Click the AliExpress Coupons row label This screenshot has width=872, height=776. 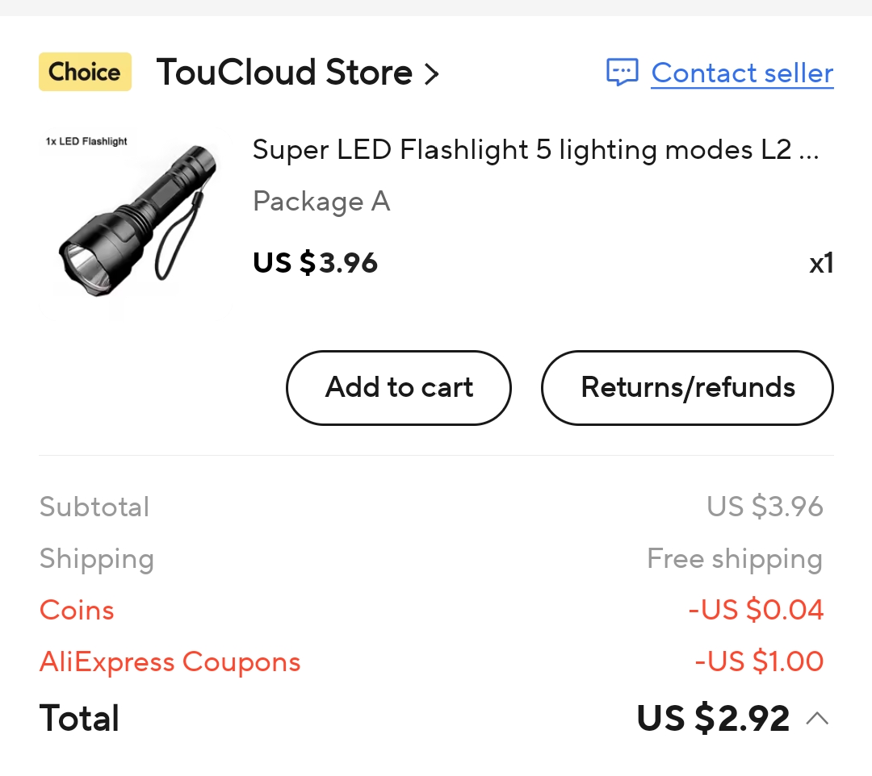pos(170,662)
